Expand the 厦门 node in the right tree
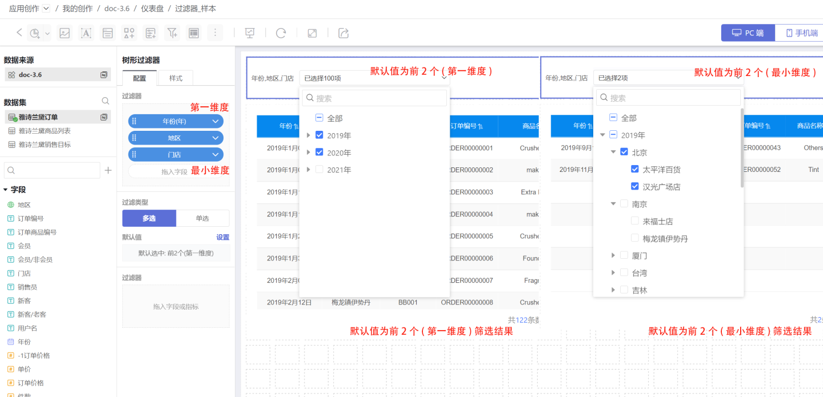 (x=613, y=255)
